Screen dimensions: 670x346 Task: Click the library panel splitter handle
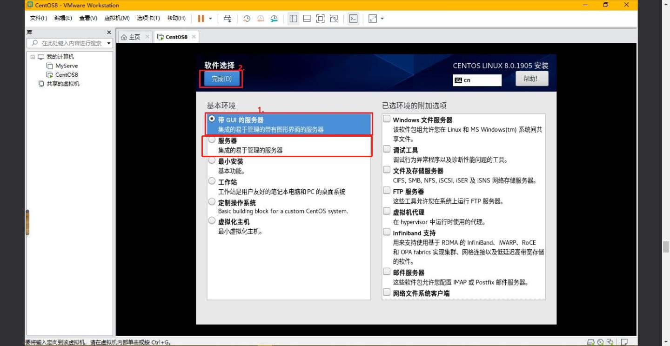coord(27,222)
